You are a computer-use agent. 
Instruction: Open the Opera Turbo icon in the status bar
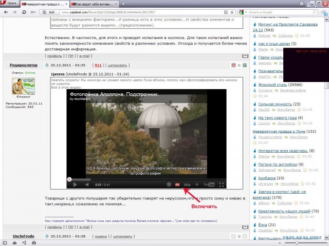tap(34, 243)
